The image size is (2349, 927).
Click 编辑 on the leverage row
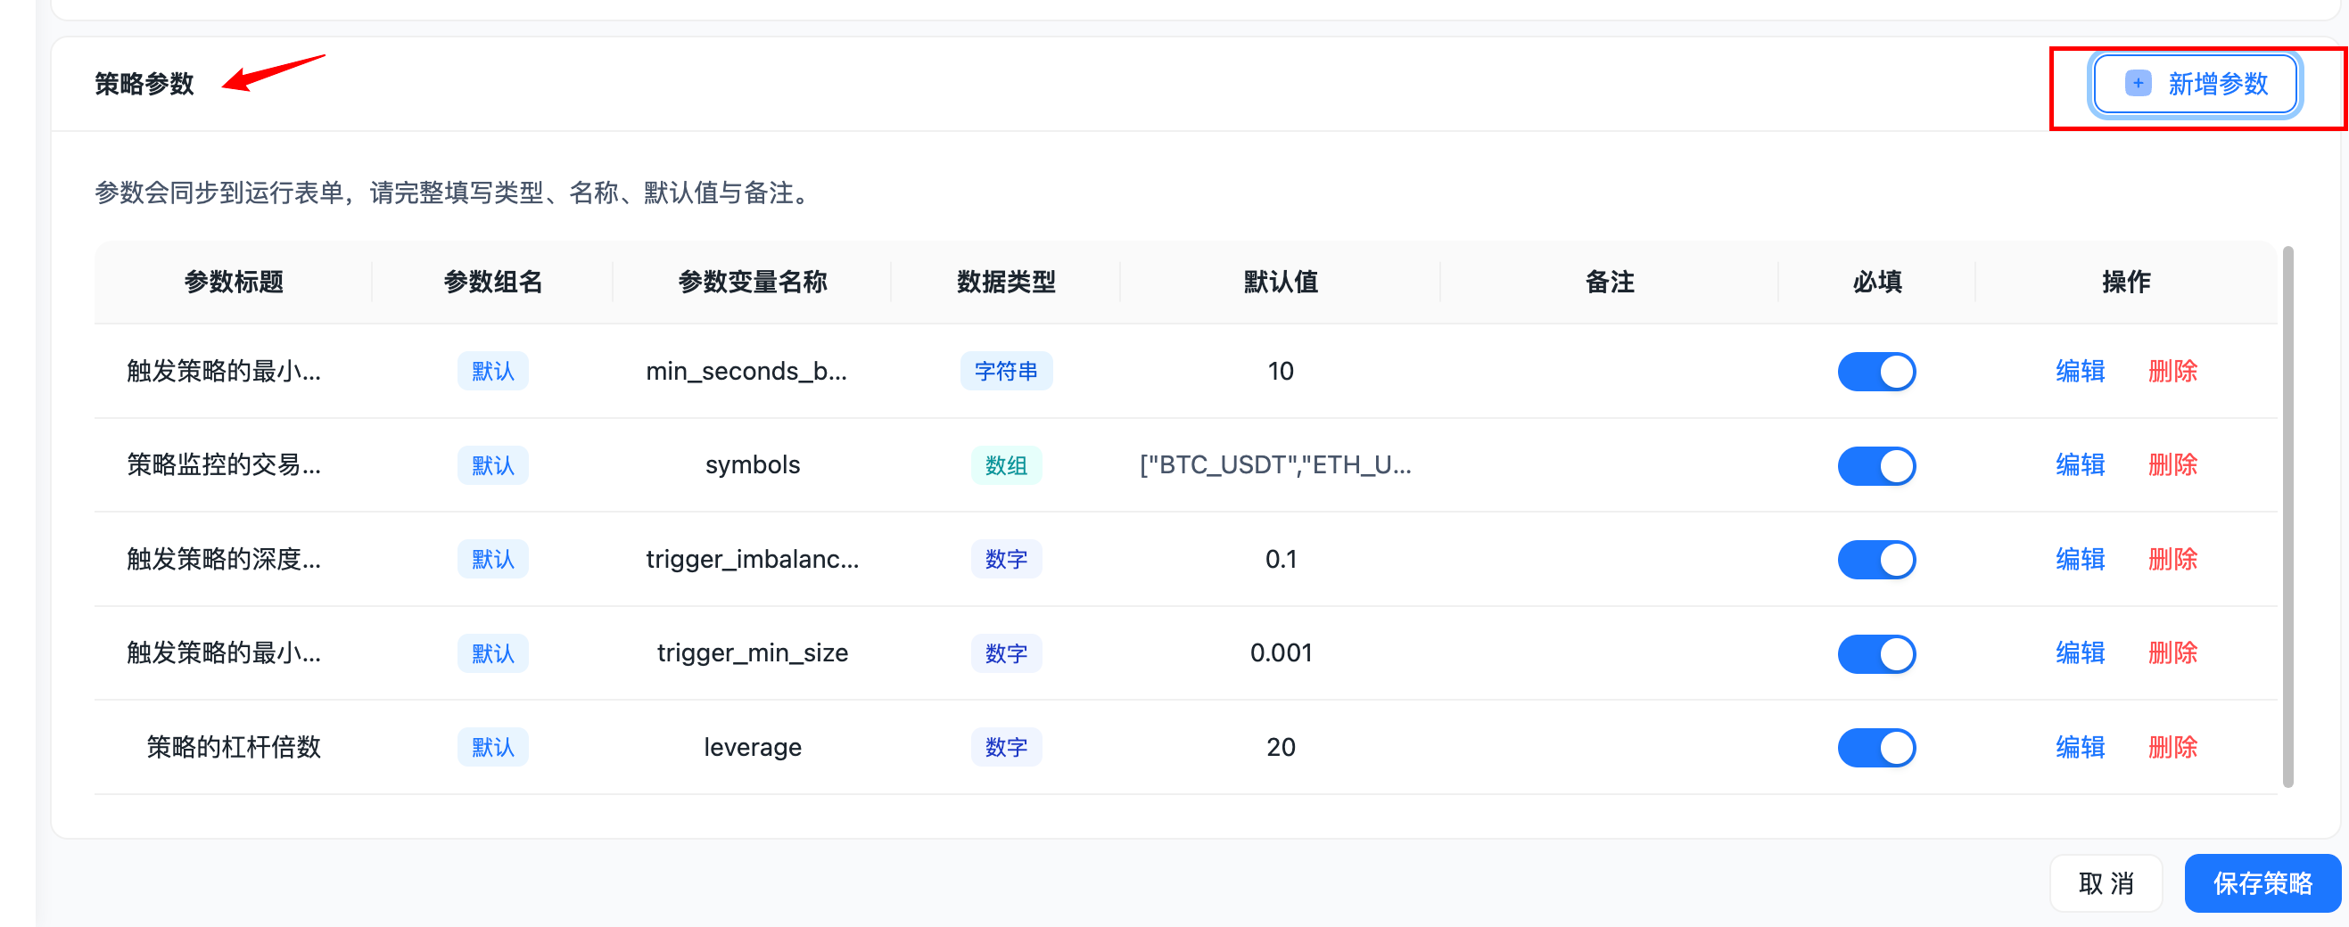pos(2080,747)
